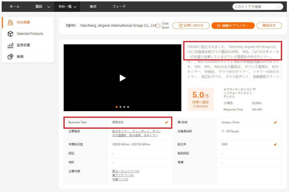The width and height of the screenshot is (289, 192).
Task: Click the orange 接触サプライヤー button
Action: [x=233, y=26]
